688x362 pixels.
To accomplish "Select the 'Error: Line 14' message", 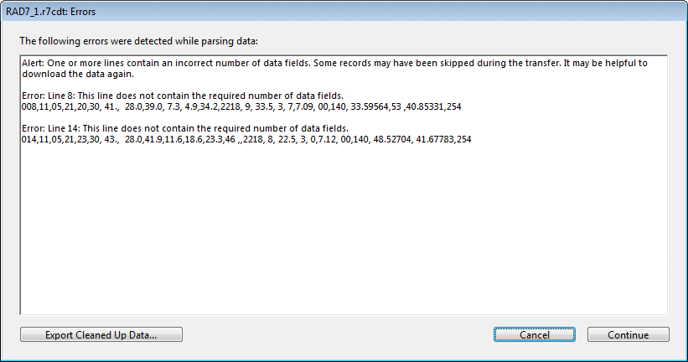I will [x=184, y=128].
